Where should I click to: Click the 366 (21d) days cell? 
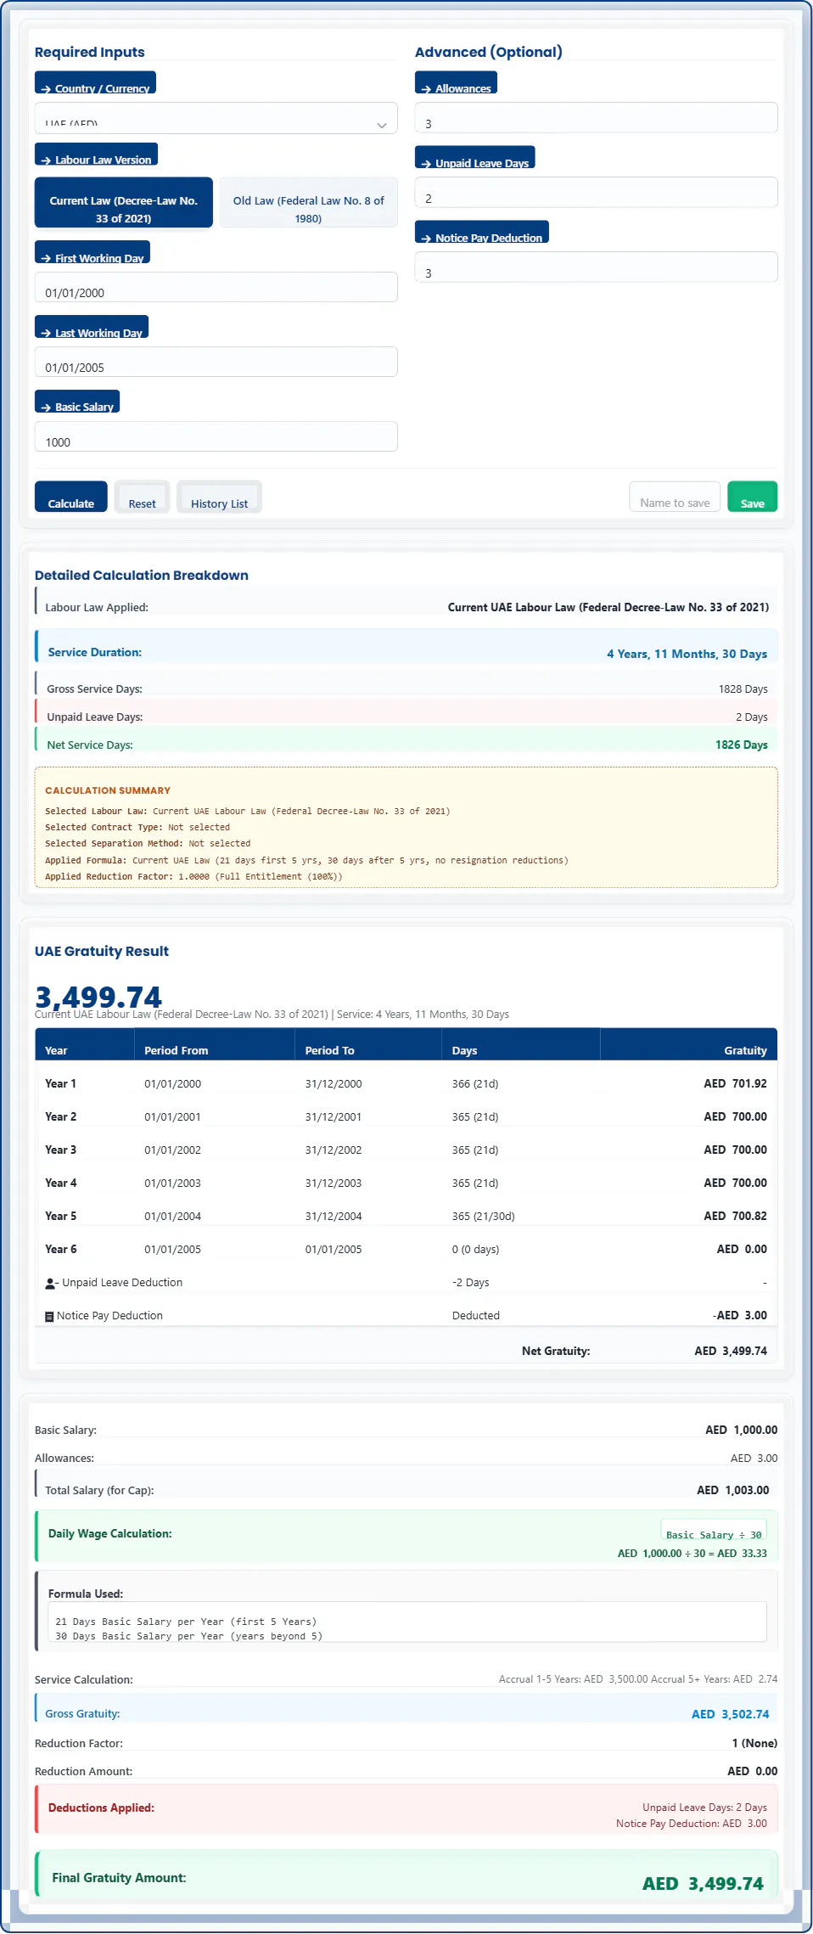(x=475, y=1083)
